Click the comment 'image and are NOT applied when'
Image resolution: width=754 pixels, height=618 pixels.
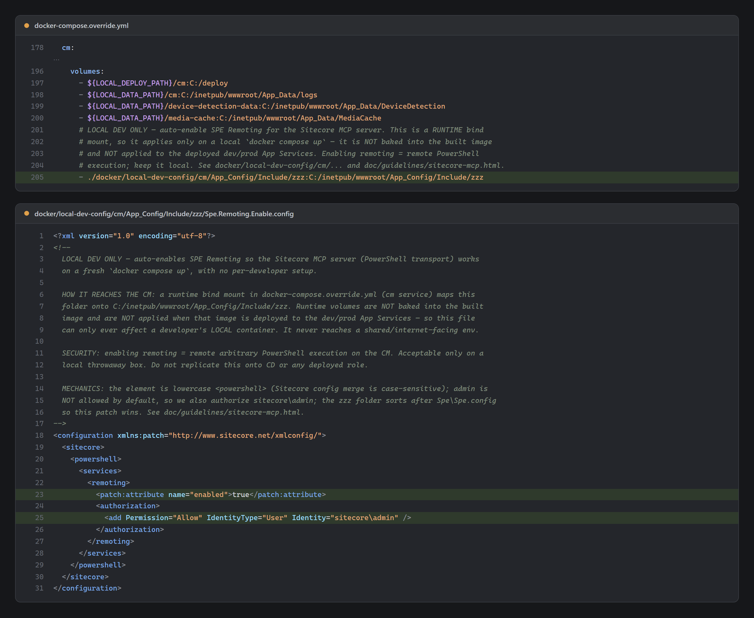(268, 318)
